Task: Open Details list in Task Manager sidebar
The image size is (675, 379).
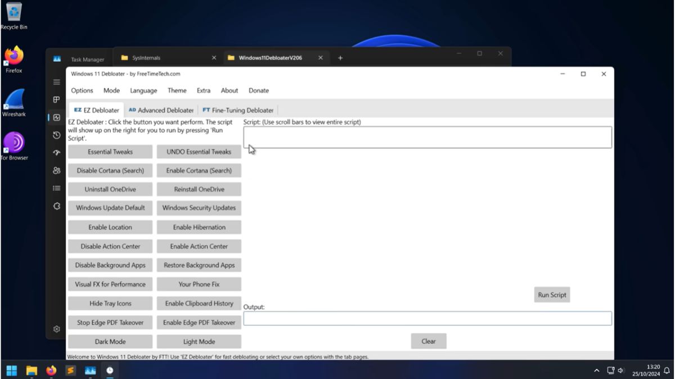Action: pos(56,188)
